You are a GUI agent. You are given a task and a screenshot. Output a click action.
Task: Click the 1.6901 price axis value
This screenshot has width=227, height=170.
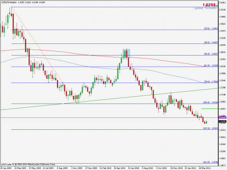tap(223, 102)
